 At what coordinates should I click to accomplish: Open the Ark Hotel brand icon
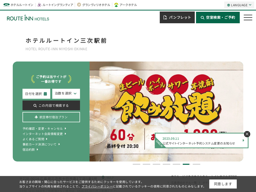pyautogui.click(x=116, y=5)
